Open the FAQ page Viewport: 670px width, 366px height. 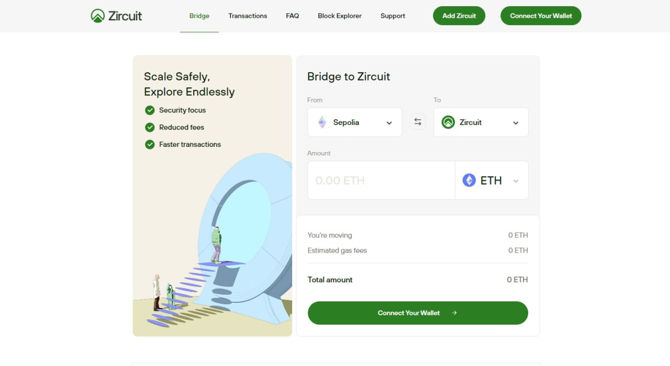click(x=292, y=16)
